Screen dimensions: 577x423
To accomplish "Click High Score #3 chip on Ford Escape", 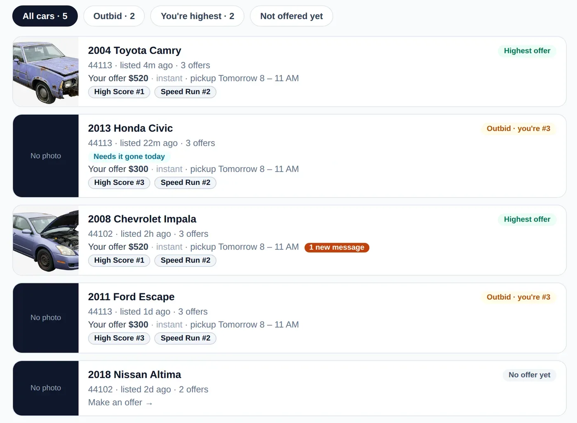I will (119, 338).
